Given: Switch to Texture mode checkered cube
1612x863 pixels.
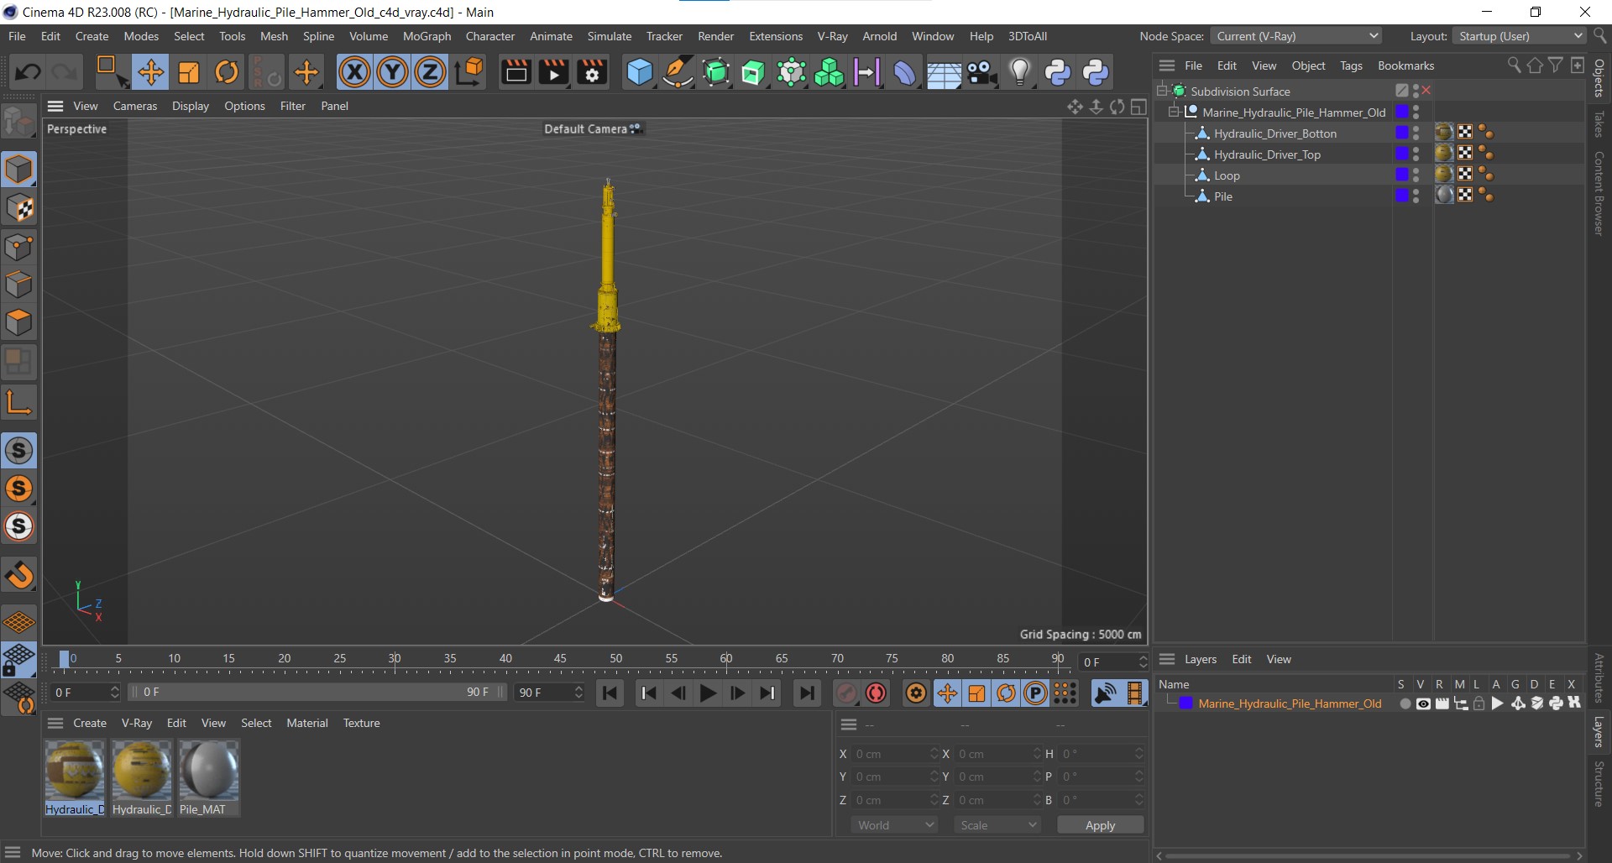Looking at the screenshot, I should 18,208.
